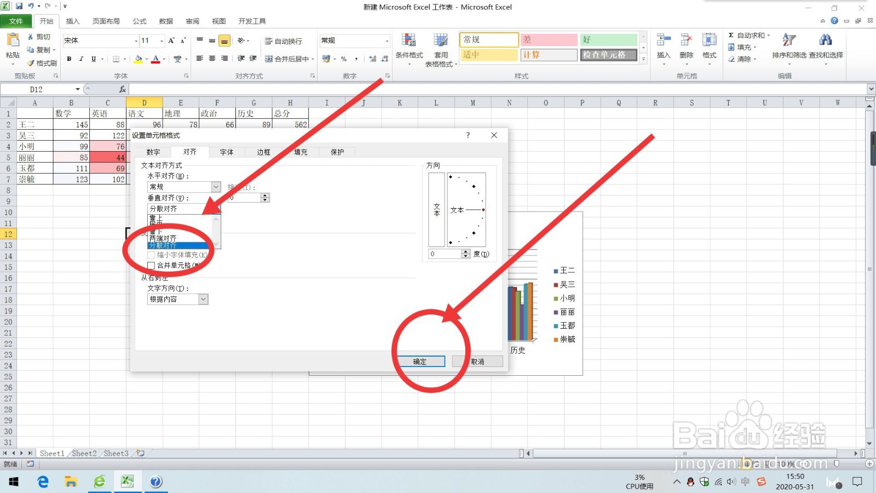Click the Increase Decimal icon
The width and height of the screenshot is (876, 493).
pyautogui.click(x=373, y=59)
